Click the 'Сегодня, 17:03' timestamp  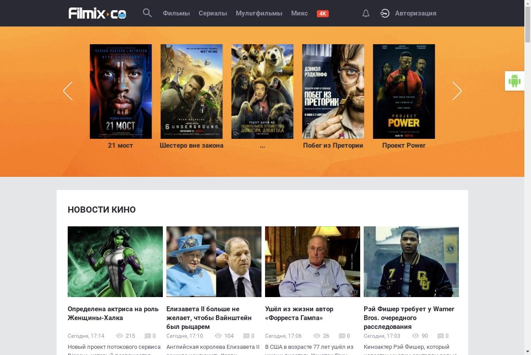(x=382, y=336)
